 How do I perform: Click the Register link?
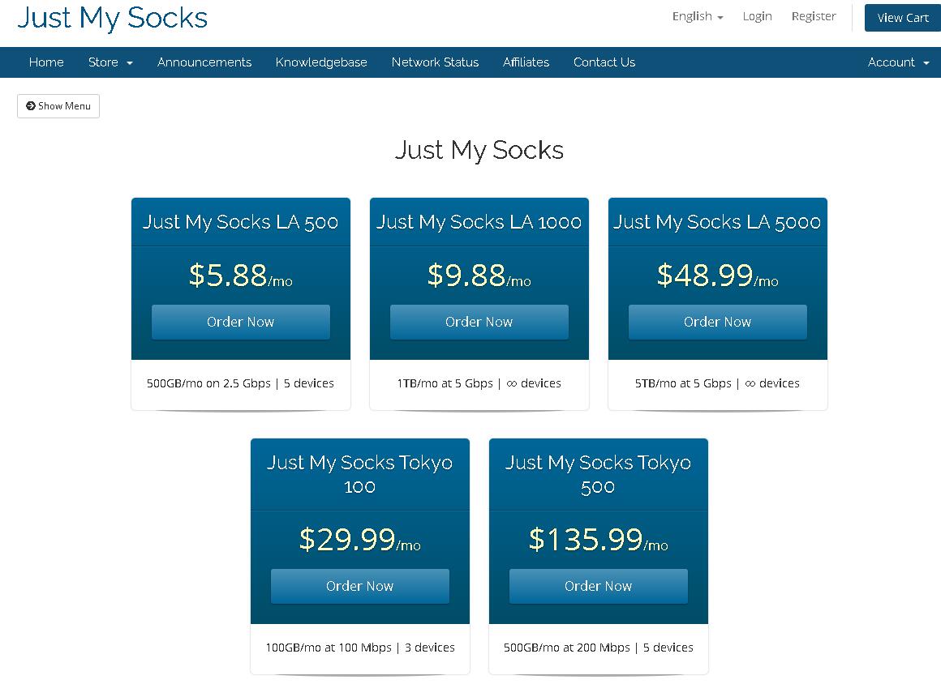(813, 17)
